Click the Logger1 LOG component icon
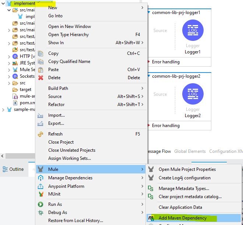Image resolution: width=243 pixels, height=225 pixels. (193, 30)
